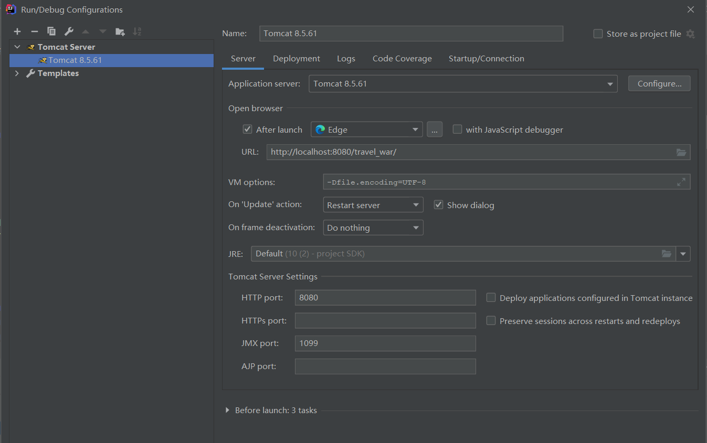Open Store as project file settings gear
The image size is (707, 443).
[690, 34]
